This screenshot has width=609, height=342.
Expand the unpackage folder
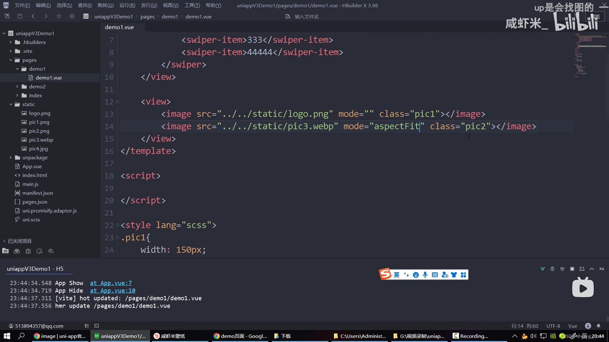coord(10,157)
